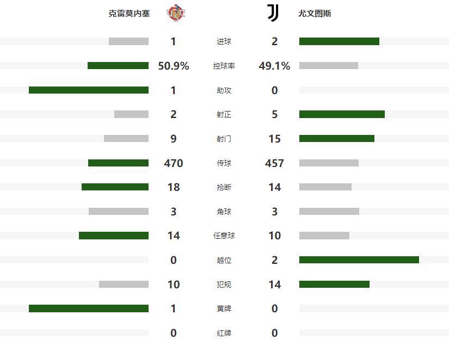Click Juventus green offside bar
This screenshot has height=352, width=449.
pyautogui.click(x=359, y=260)
